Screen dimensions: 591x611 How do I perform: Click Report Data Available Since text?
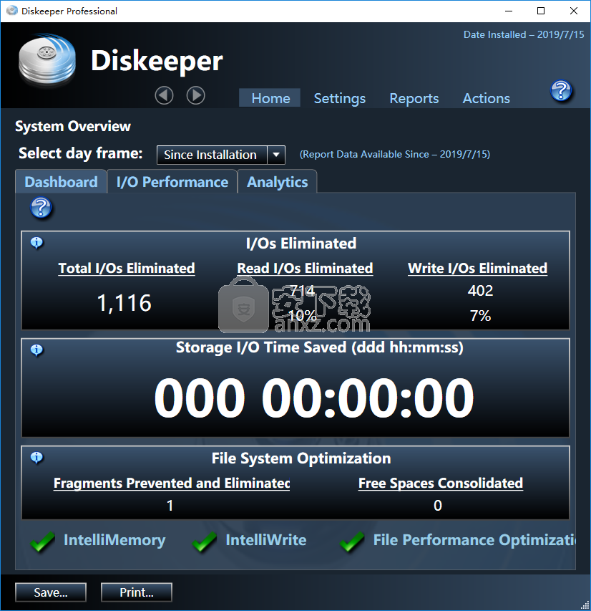point(395,154)
